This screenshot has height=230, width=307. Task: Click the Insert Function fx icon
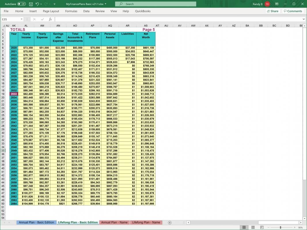pyautogui.click(x=50, y=19)
